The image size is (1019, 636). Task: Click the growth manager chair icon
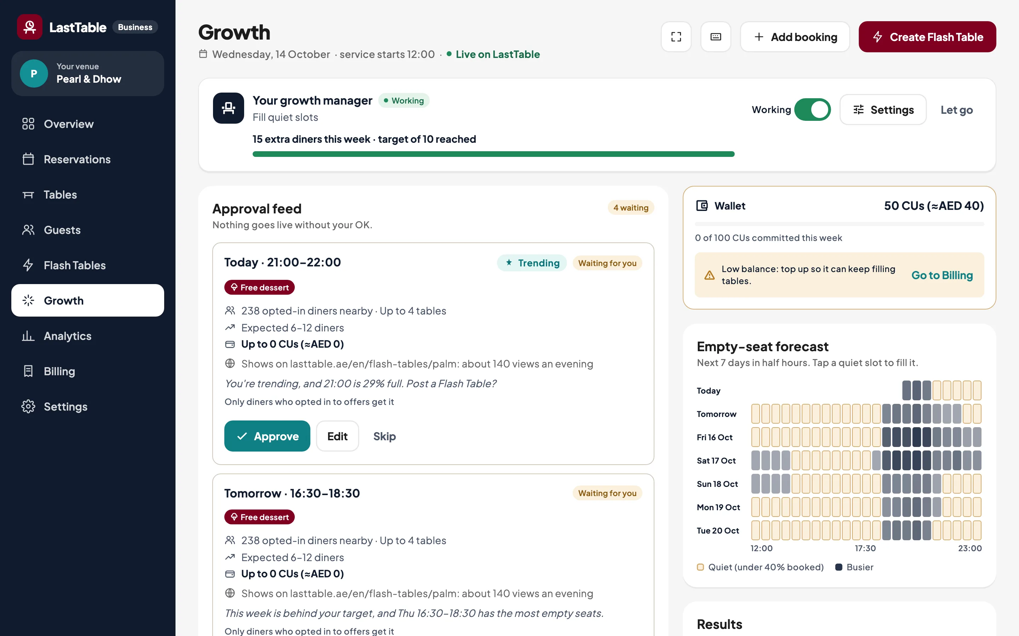pos(228,108)
